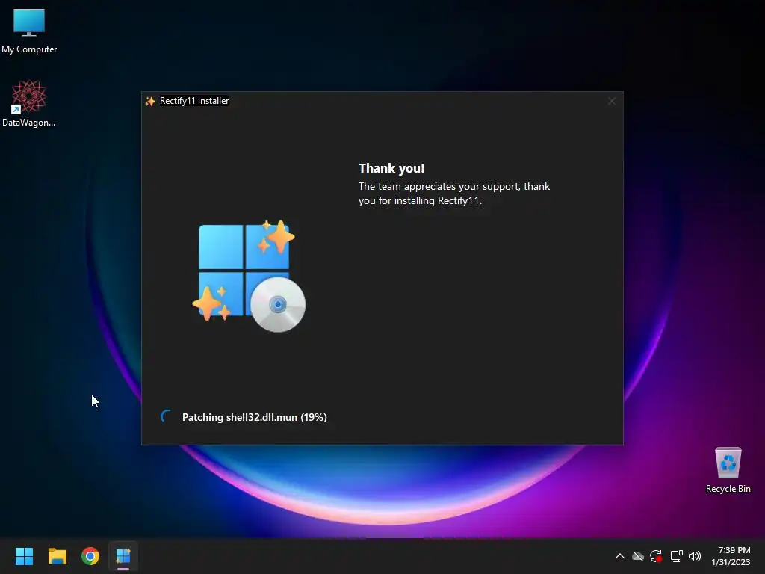The image size is (765, 574).
Task: Click the Rectify11 Installer title icon
Action: 150,101
